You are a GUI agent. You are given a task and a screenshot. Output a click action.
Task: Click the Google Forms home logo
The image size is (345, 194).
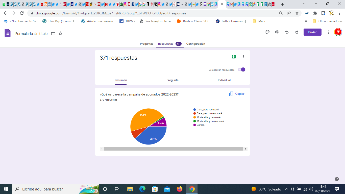[8, 33]
